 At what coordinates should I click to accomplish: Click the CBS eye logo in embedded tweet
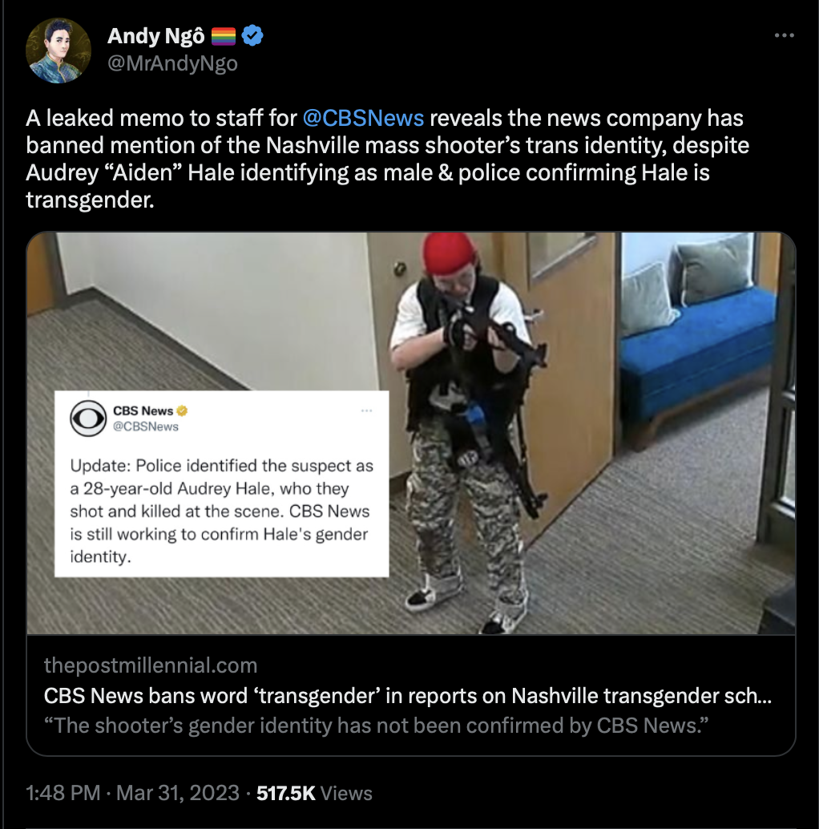click(88, 419)
